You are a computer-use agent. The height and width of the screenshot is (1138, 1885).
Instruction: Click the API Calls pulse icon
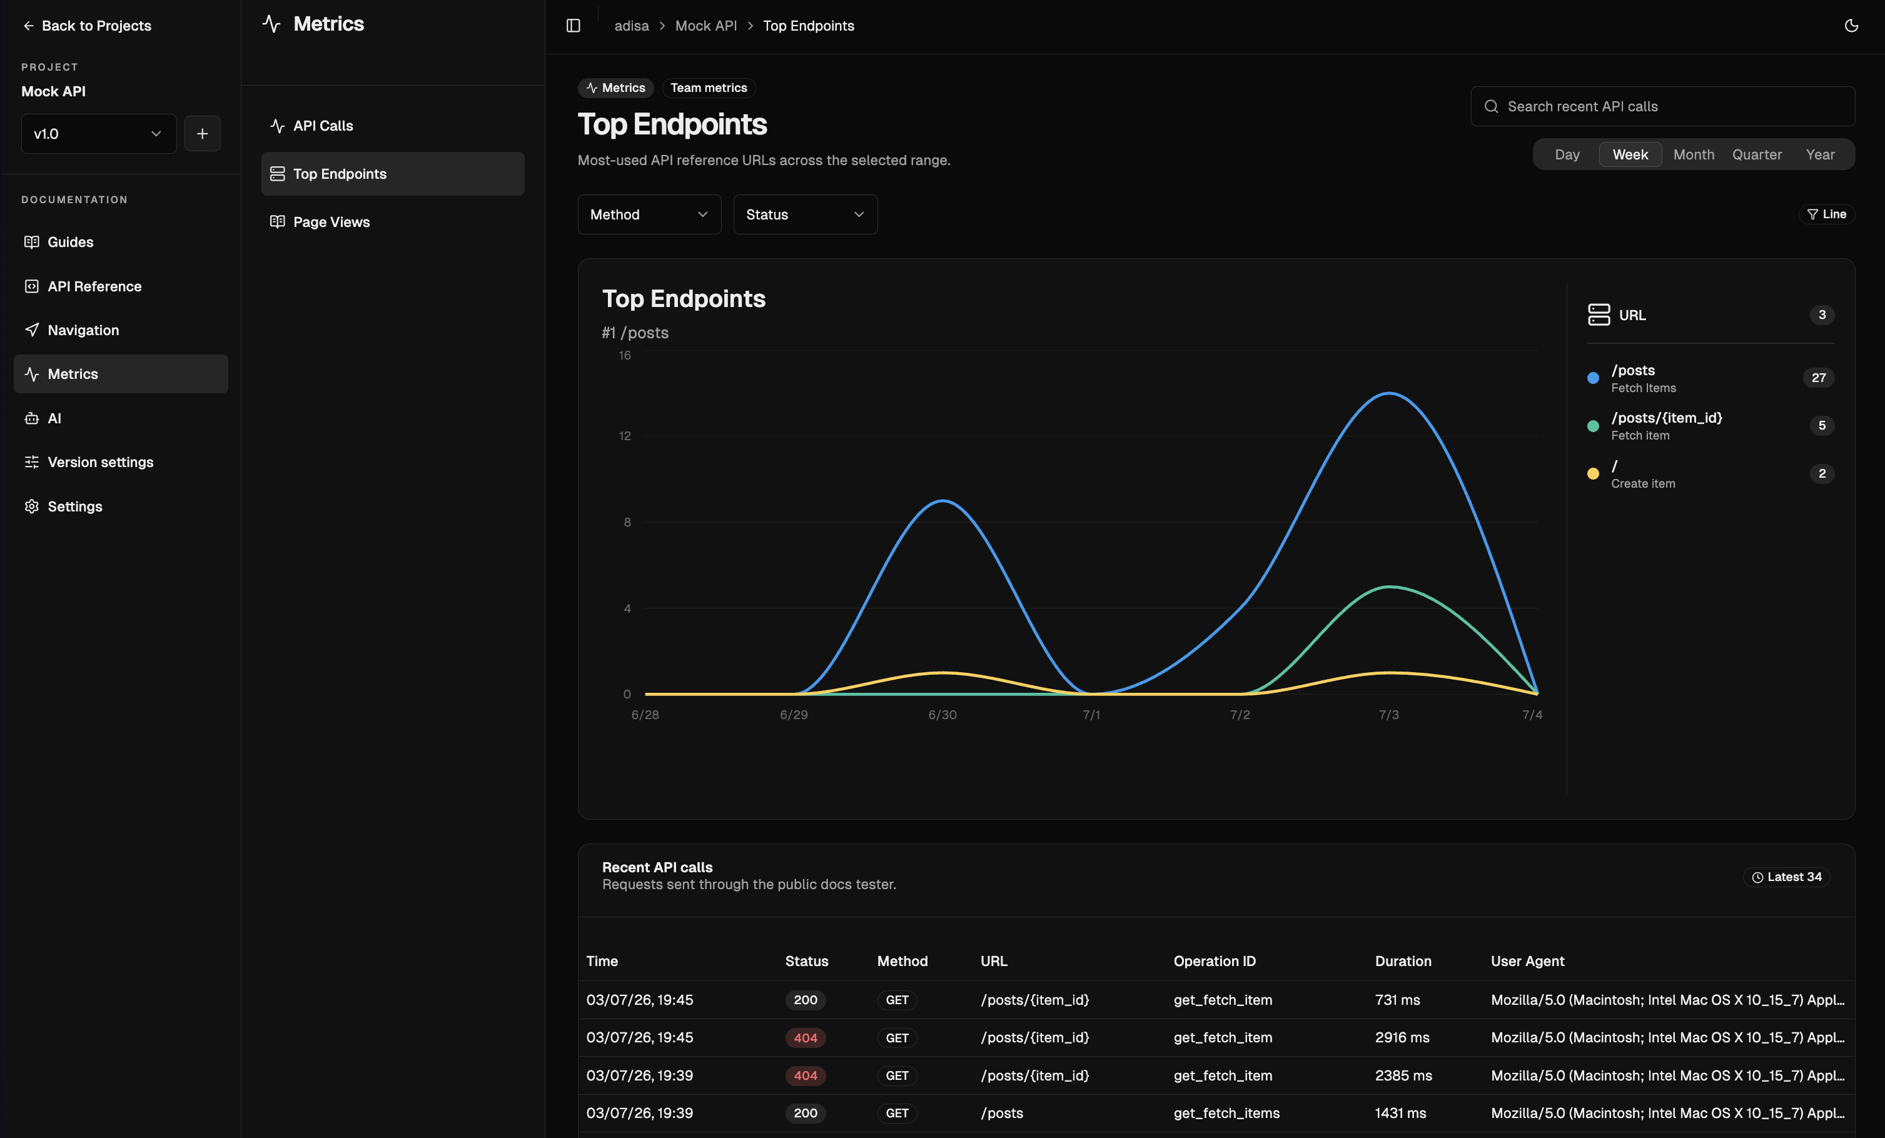coord(278,126)
